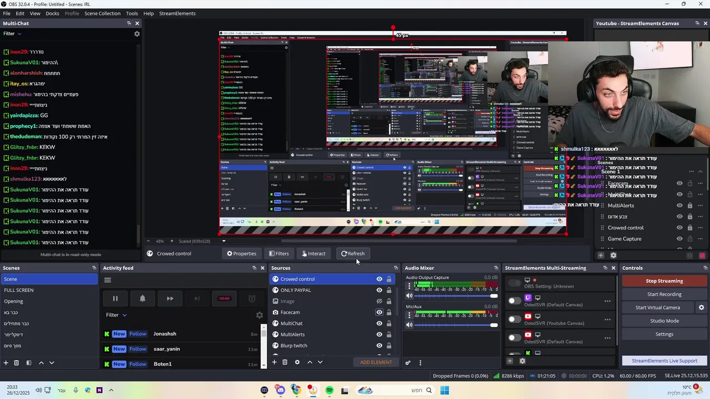Open Properties for the selected source
710x399 pixels.
point(241,254)
